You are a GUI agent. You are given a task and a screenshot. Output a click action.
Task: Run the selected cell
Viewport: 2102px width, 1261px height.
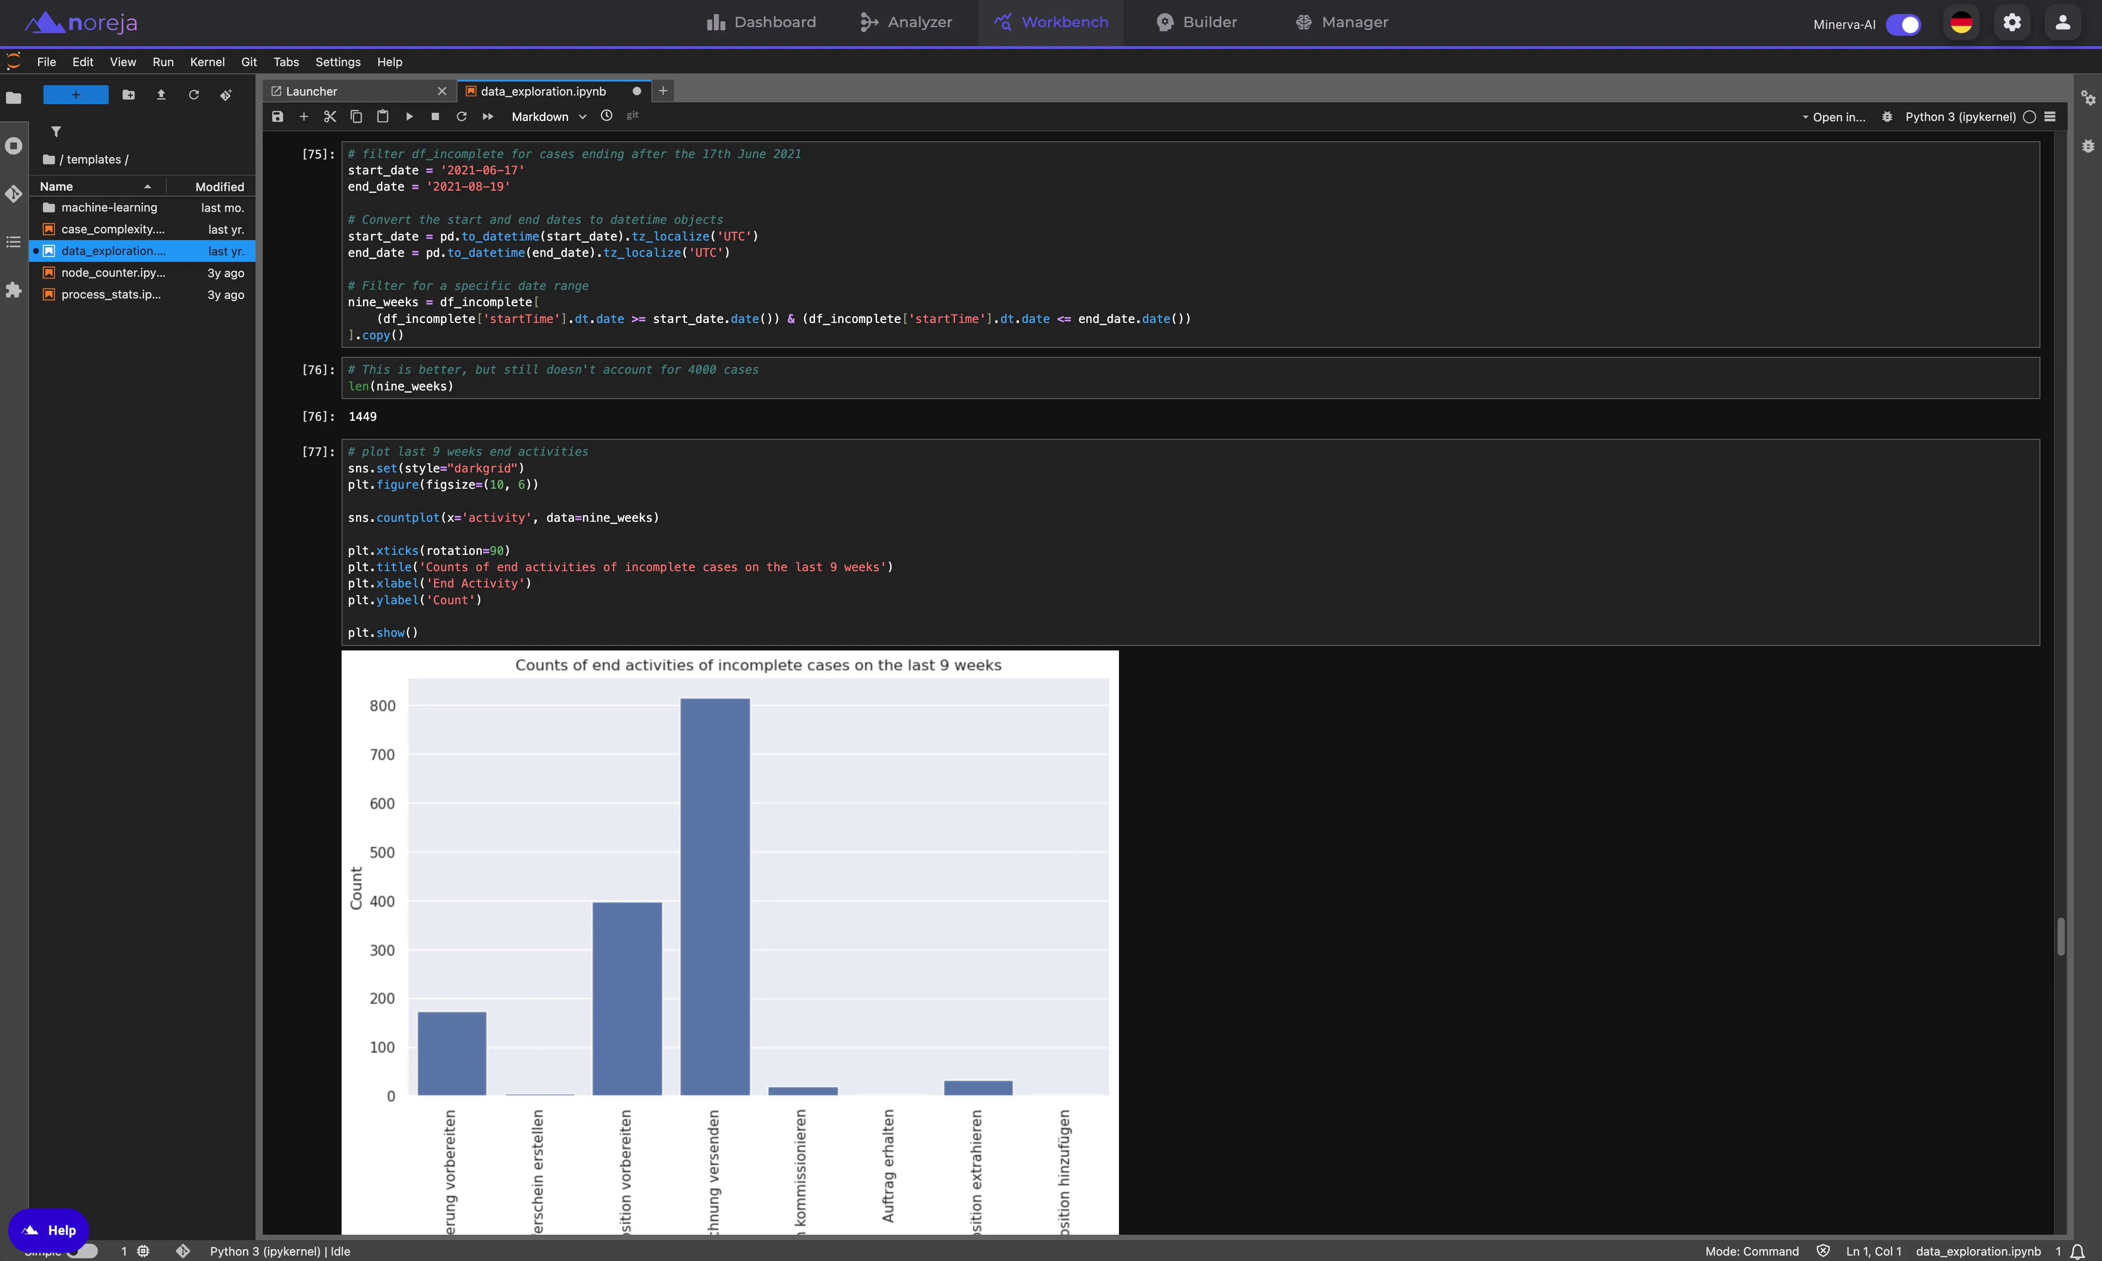(409, 116)
